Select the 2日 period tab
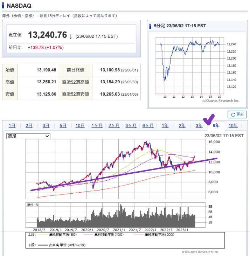Screen dimensions: 250x256 tap(29, 126)
